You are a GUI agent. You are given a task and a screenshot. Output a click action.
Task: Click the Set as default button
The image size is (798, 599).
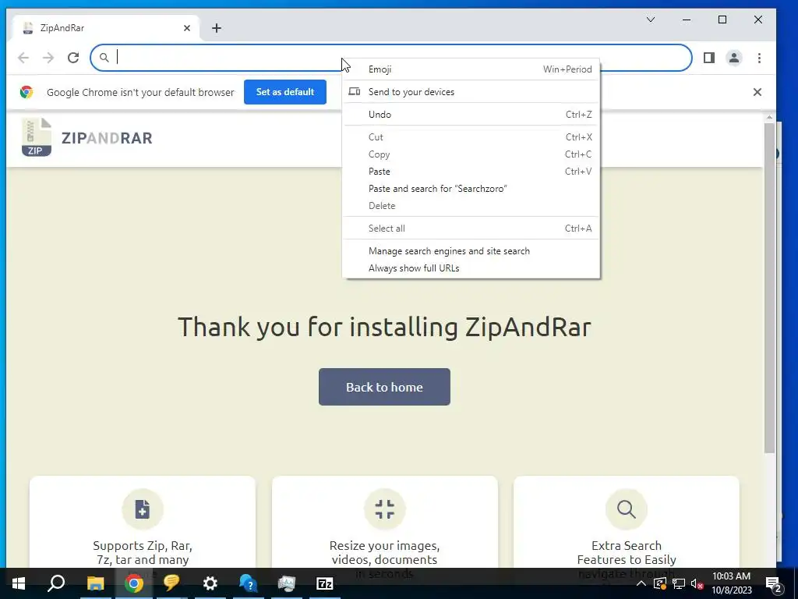285,92
